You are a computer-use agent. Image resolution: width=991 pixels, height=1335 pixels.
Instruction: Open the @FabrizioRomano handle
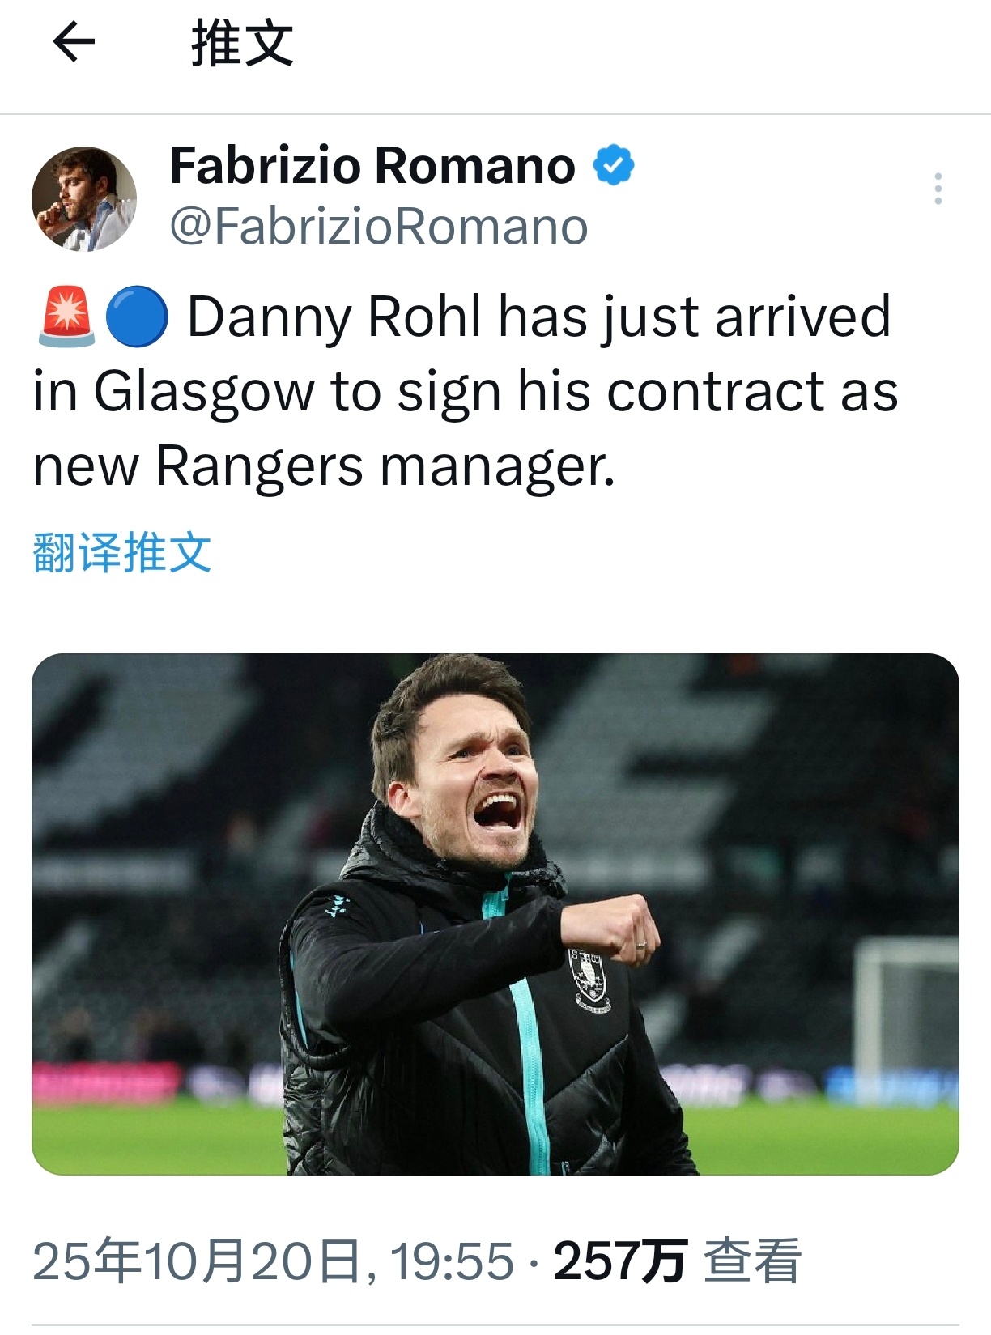click(x=378, y=226)
